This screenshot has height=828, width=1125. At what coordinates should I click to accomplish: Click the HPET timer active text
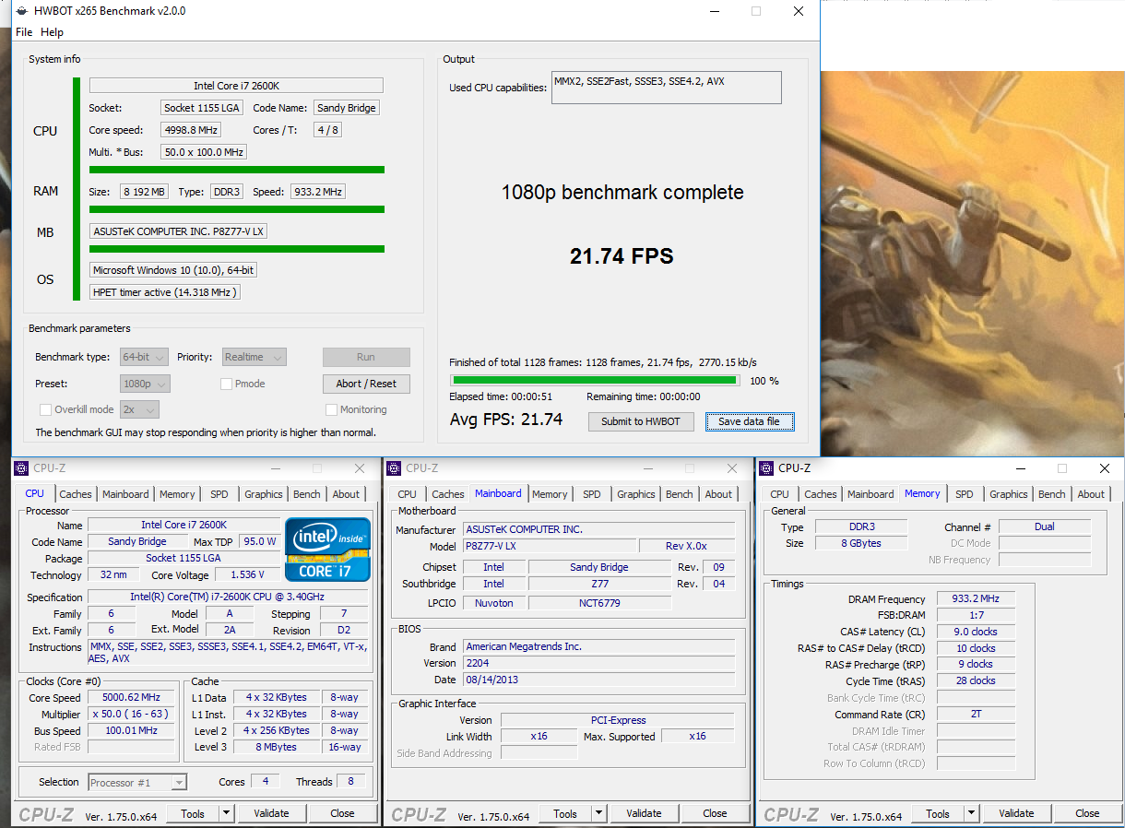(164, 292)
